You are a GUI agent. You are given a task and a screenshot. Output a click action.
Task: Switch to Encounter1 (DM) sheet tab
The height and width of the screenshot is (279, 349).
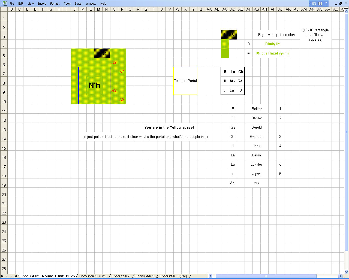click(93, 276)
